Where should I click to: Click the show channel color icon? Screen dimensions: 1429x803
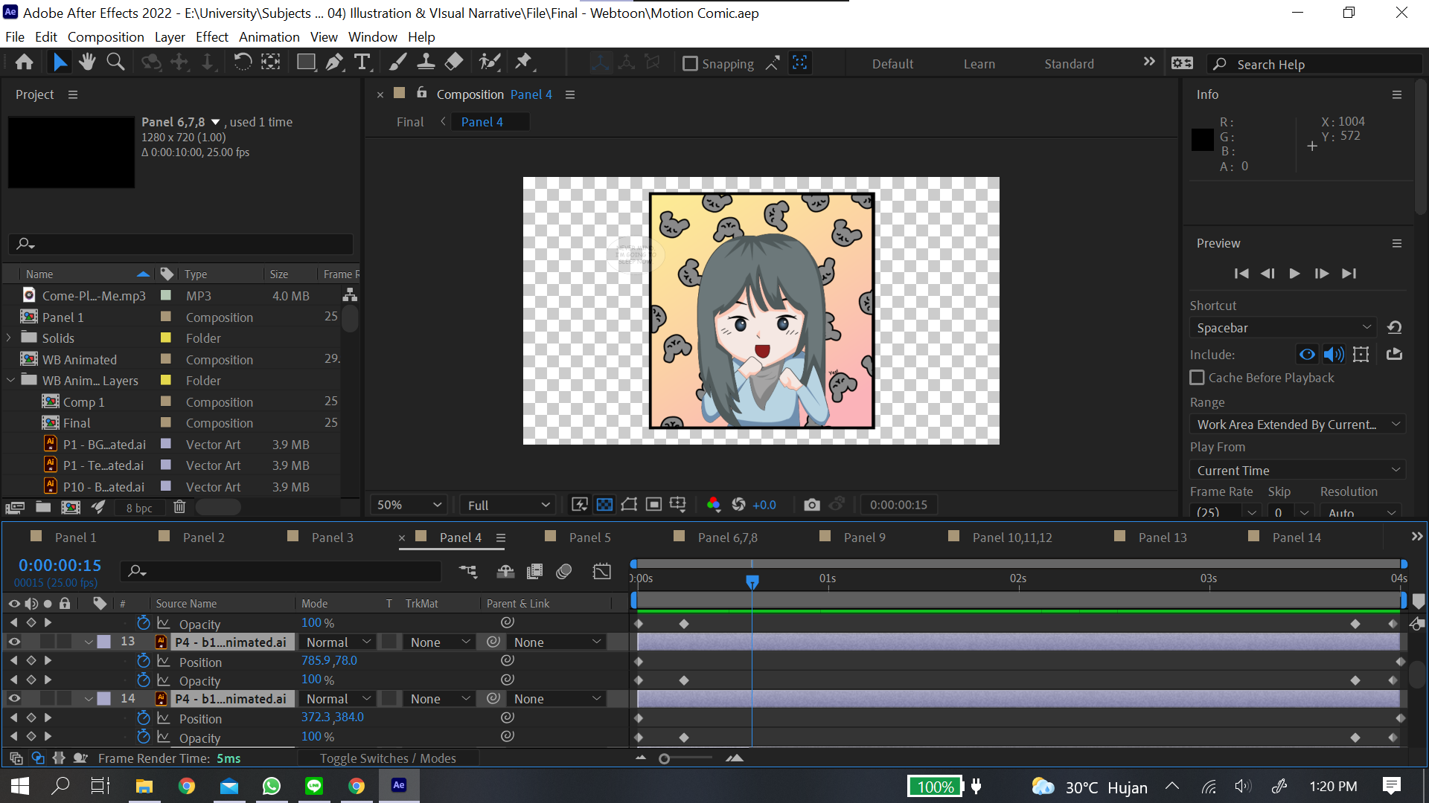(x=713, y=505)
